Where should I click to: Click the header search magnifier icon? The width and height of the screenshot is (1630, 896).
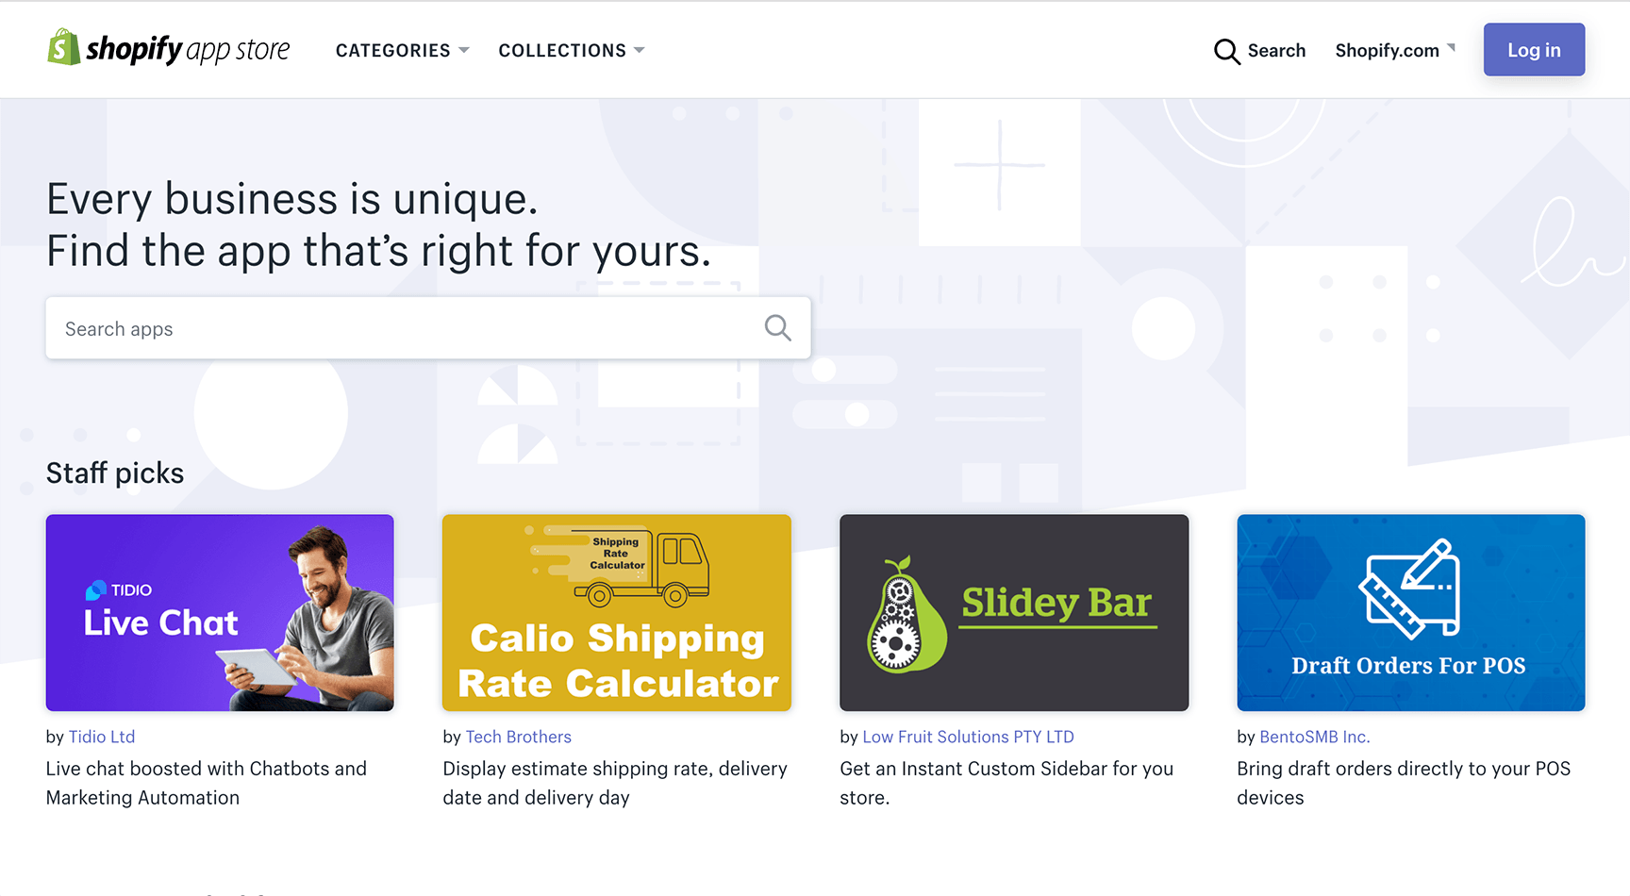click(x=1226, y=51)
